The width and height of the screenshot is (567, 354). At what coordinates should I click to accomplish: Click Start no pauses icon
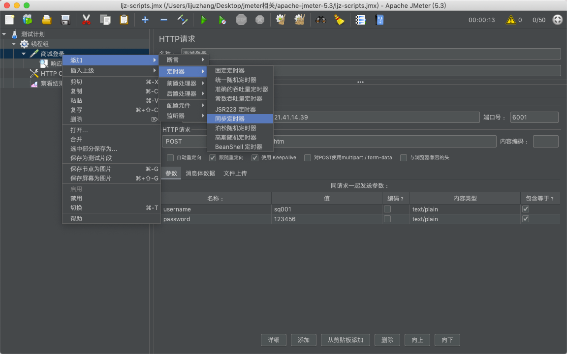[222, 20]
